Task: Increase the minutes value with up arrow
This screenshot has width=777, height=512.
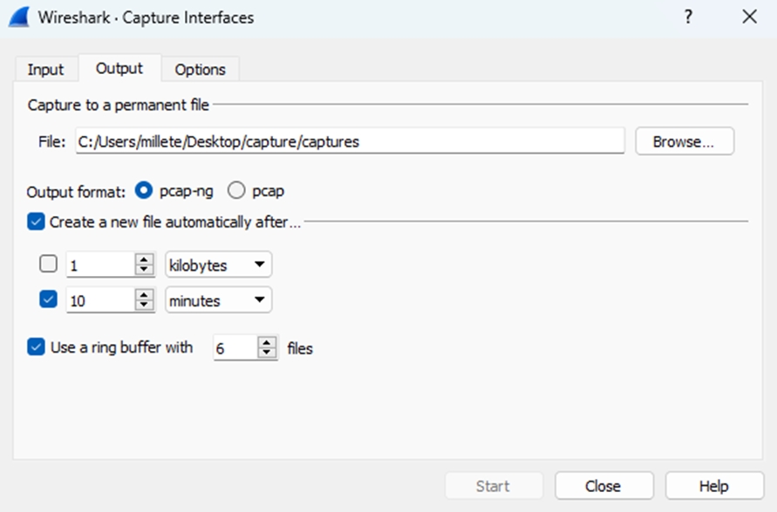Action: tap(144, 294)
